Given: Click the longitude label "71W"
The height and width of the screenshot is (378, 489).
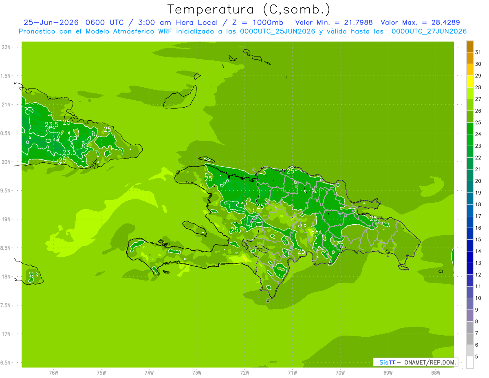Looking at the screenshot, I should click(x=292, y=372).
